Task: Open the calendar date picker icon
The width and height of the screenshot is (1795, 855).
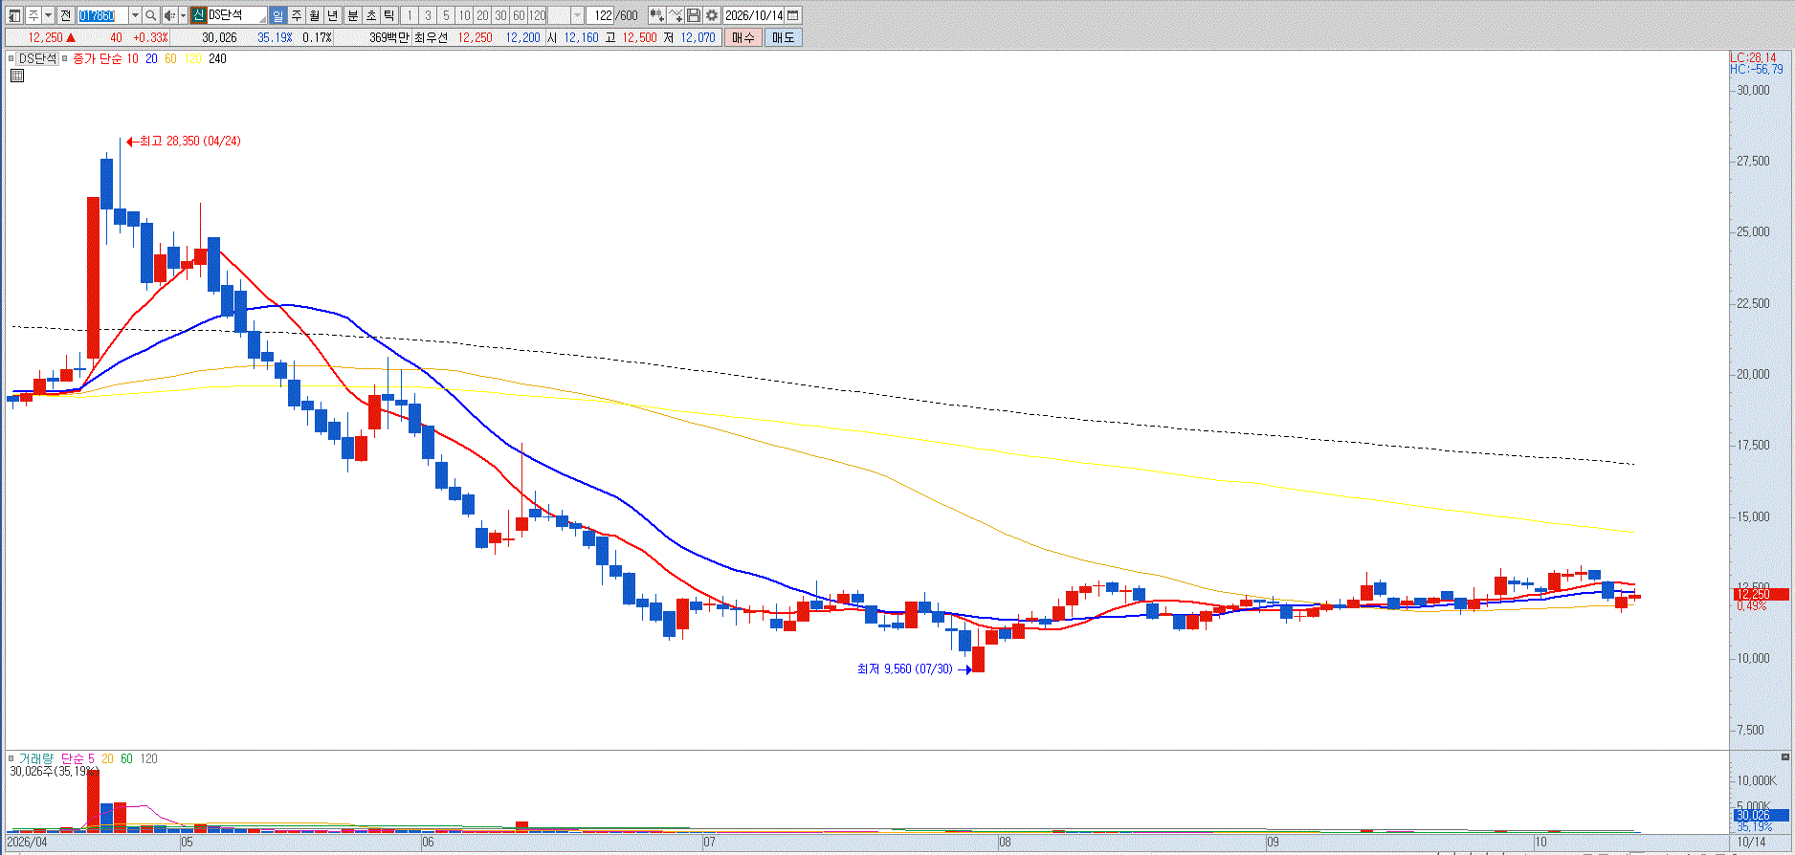Action: click(x=792, y=15)
